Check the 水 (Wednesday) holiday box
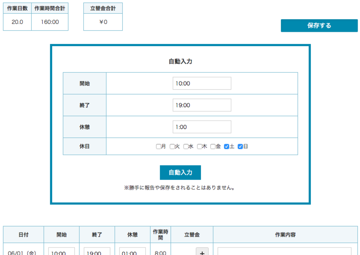The image size is (360, 255). click(x=185, y=146)
